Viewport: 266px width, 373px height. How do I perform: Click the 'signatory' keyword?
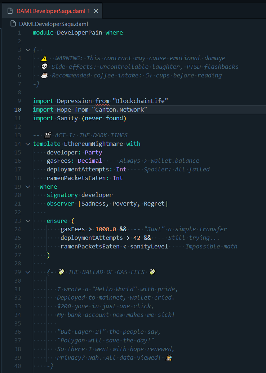(62, 195)
